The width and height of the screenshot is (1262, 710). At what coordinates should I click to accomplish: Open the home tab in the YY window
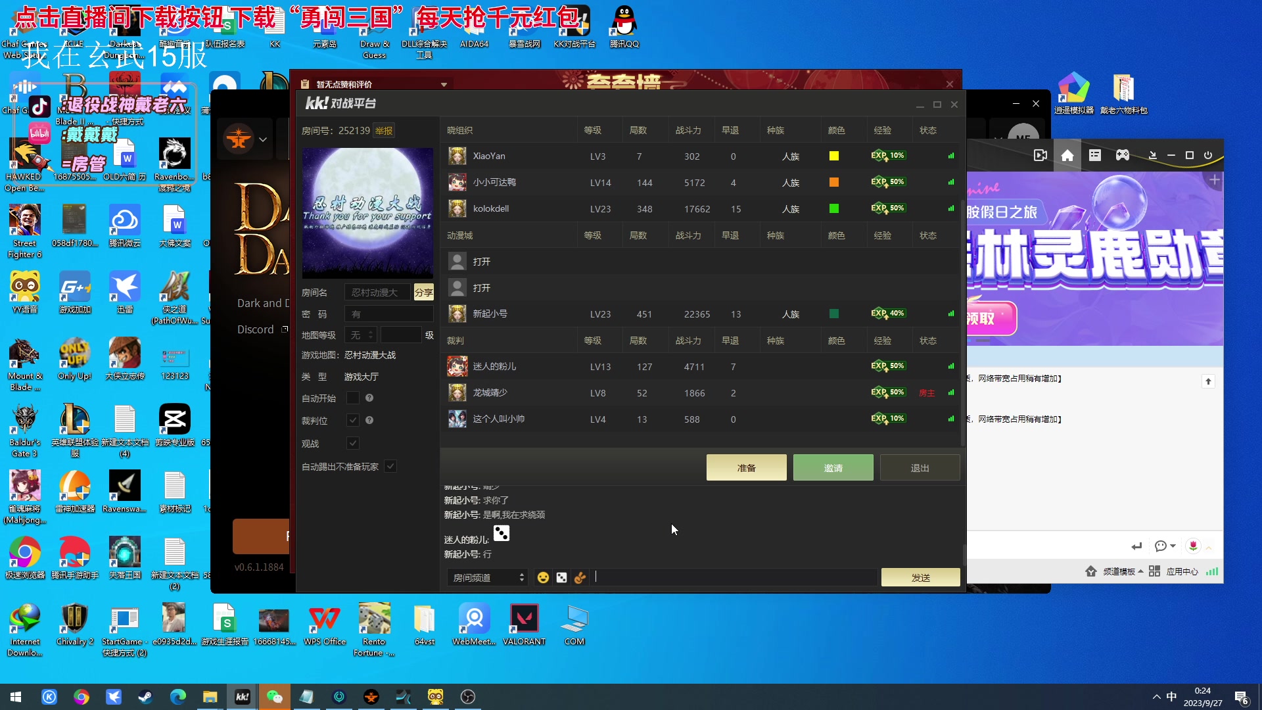pos(1067,155)
